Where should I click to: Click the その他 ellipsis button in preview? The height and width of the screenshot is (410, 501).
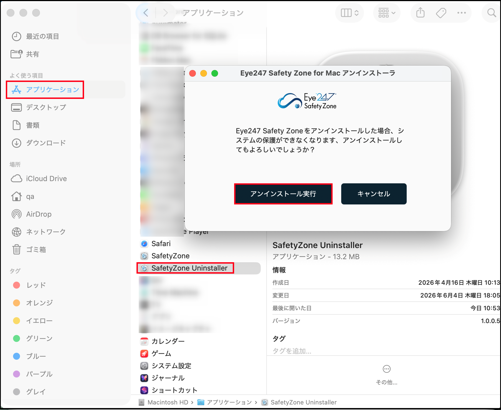coord(386,369)
